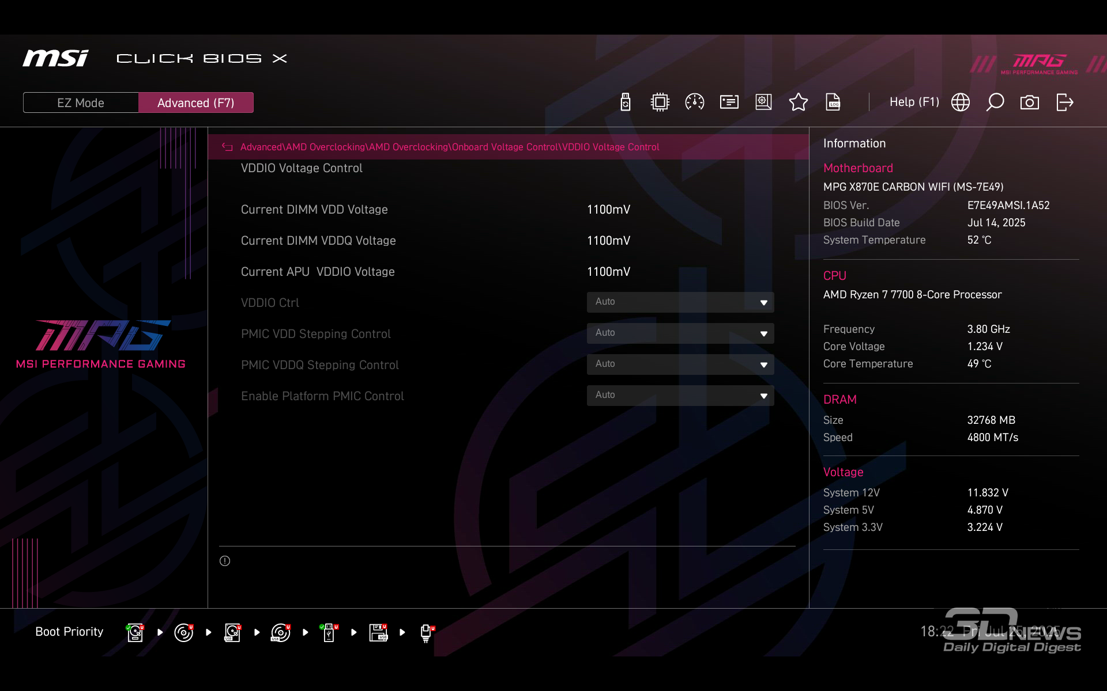1107x691 pixels.
Task: Click the System 12V value 11.832 V
Action: pyautogui.click(x=988, y=493)
